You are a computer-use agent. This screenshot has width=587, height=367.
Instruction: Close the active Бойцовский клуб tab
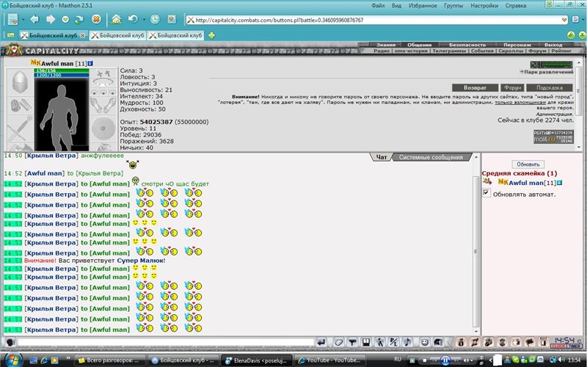pyautogui.click(x=83, y=35)
